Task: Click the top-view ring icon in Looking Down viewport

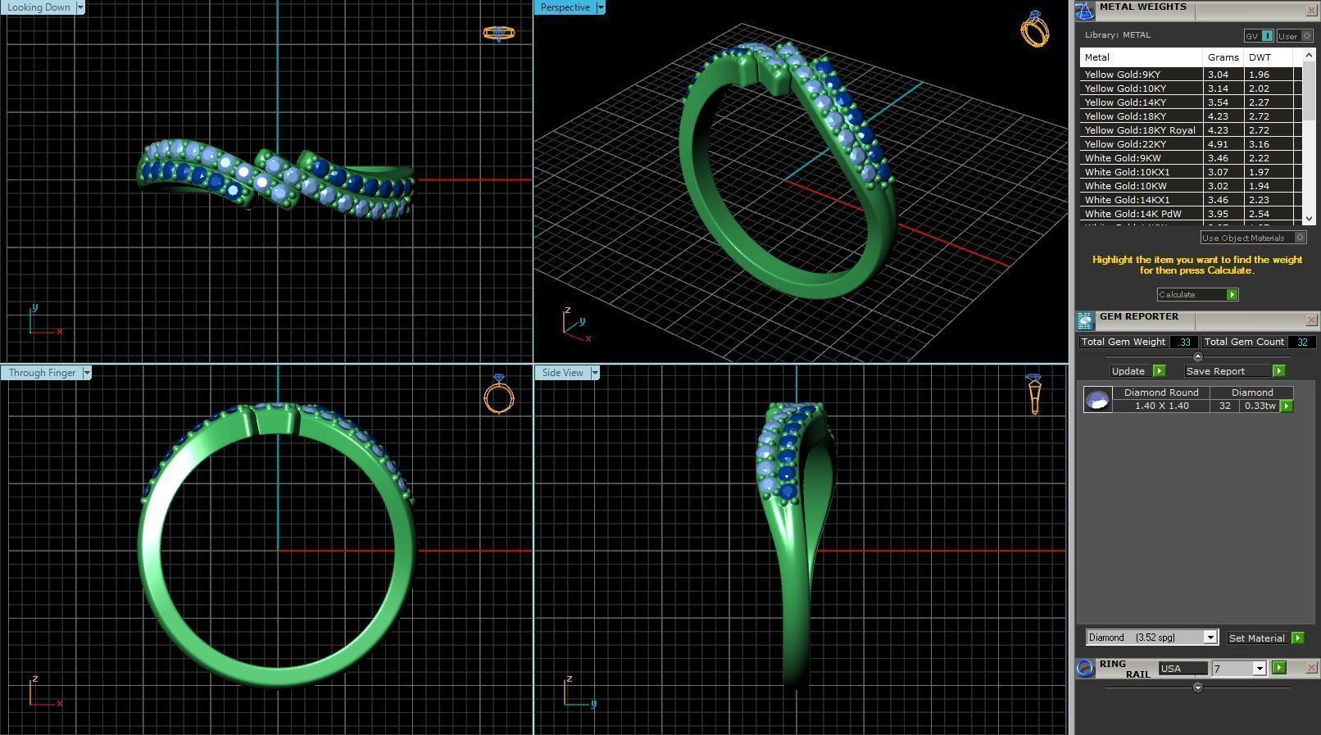Action: [x=498, y=34]
